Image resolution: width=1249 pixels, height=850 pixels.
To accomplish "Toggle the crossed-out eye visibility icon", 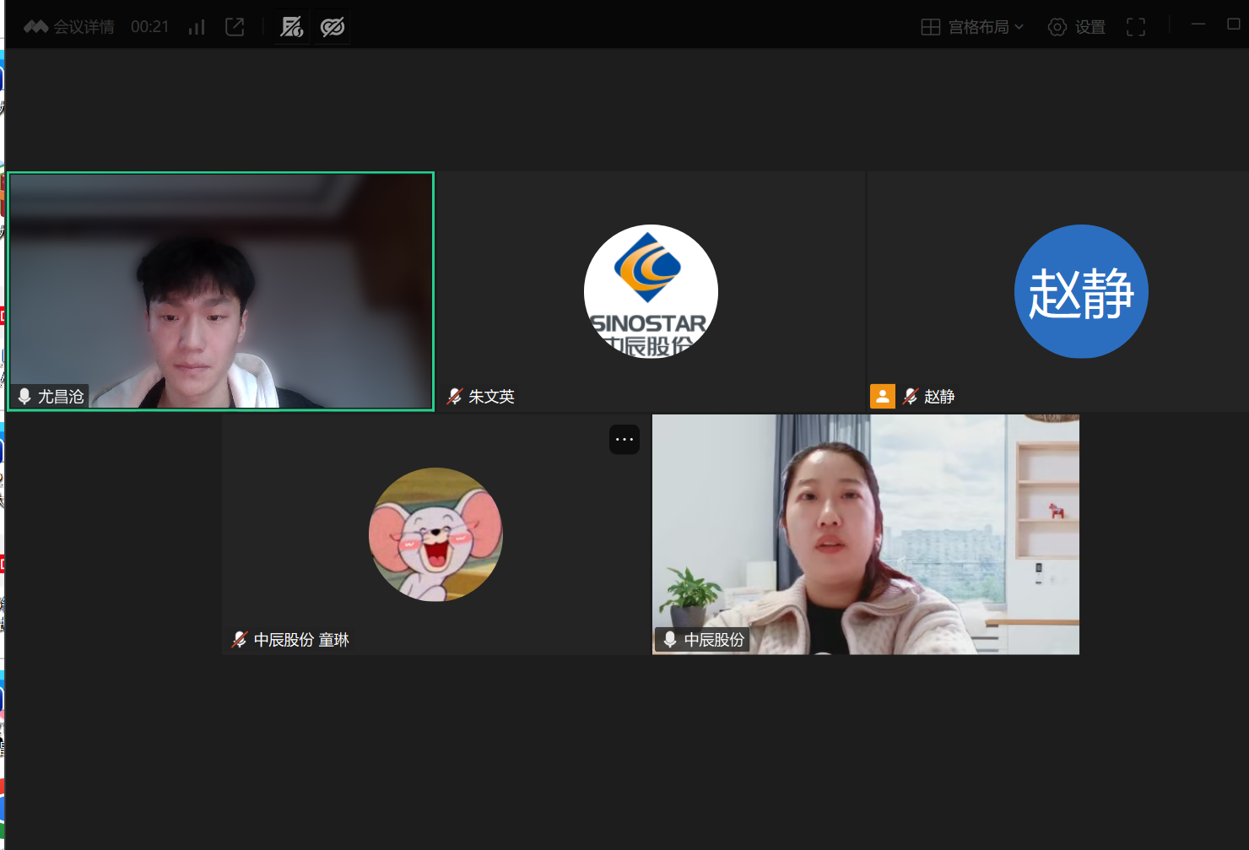I will click(x=333, y=27).
